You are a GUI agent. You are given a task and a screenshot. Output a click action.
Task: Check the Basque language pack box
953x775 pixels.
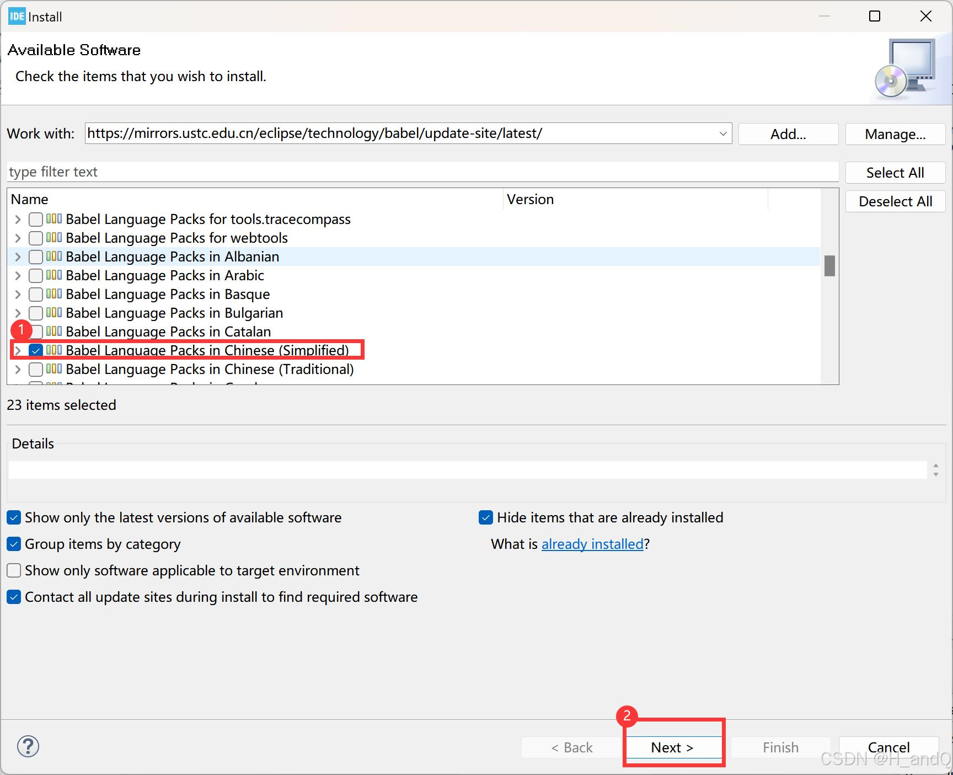coord(36,294)
